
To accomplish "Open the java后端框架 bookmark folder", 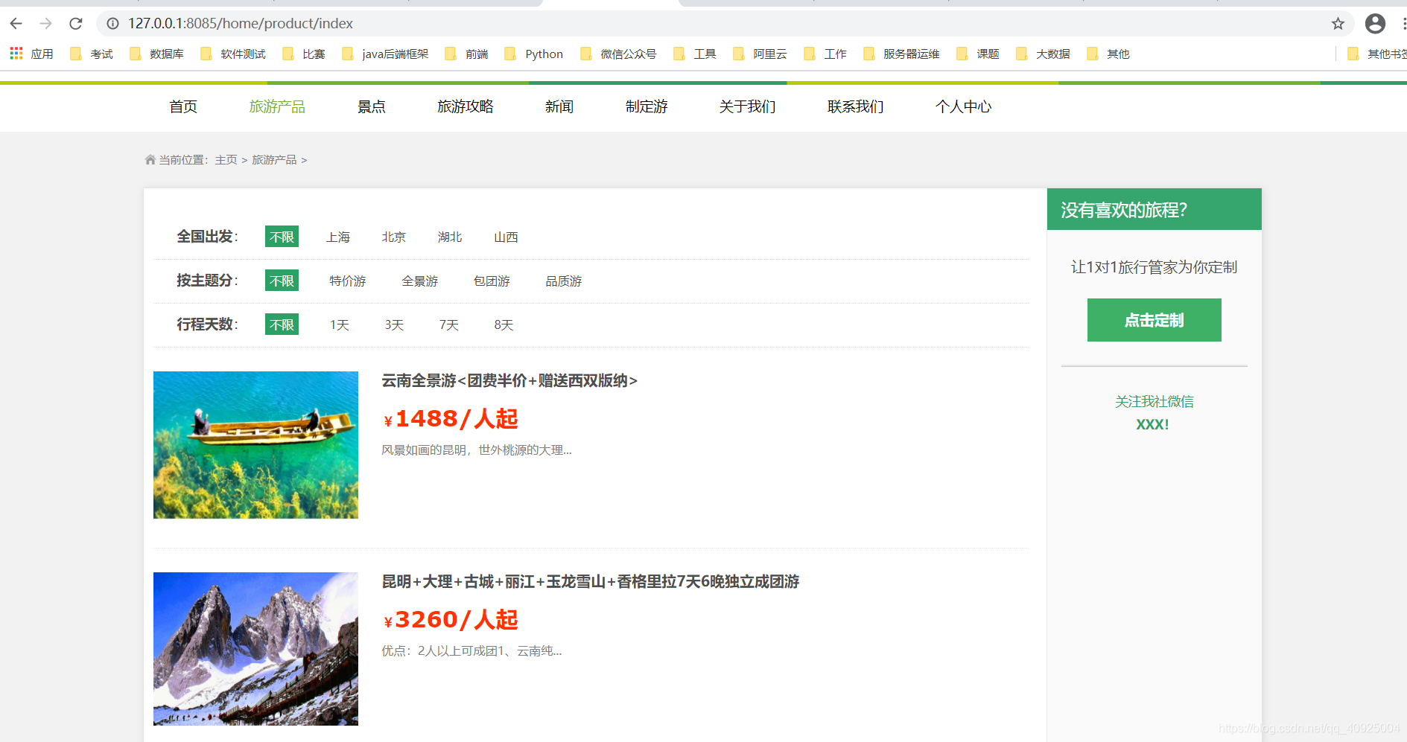I will click(x=385, y=54).
